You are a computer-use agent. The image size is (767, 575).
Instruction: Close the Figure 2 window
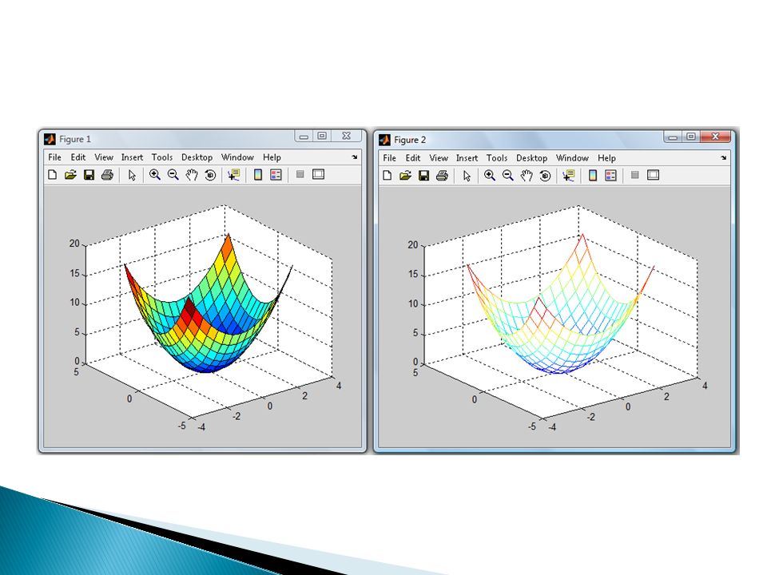(716, 137)
